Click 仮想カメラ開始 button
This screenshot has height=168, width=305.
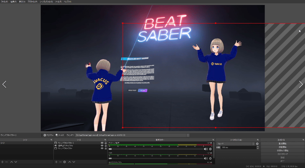283,150
